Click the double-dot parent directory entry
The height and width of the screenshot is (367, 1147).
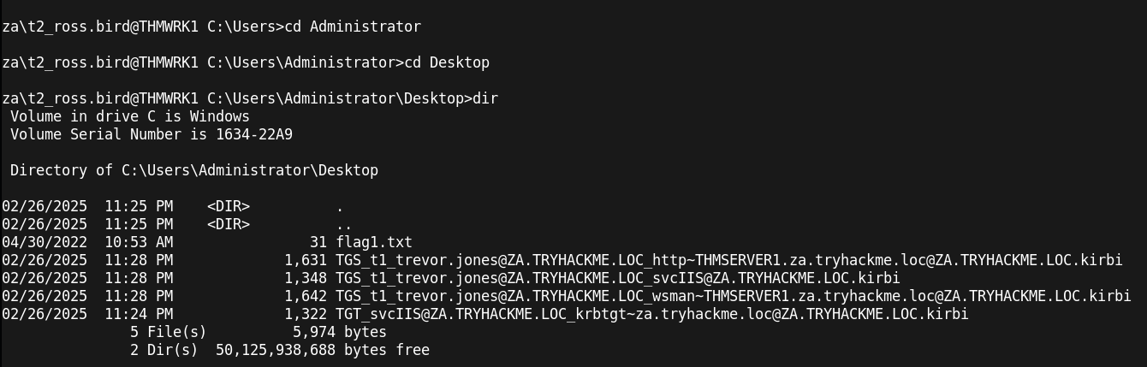tap(344, 224)
